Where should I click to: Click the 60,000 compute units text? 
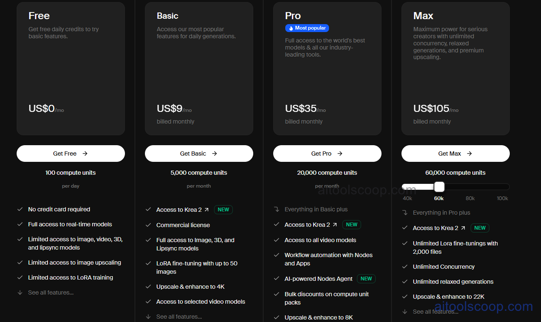456,173
